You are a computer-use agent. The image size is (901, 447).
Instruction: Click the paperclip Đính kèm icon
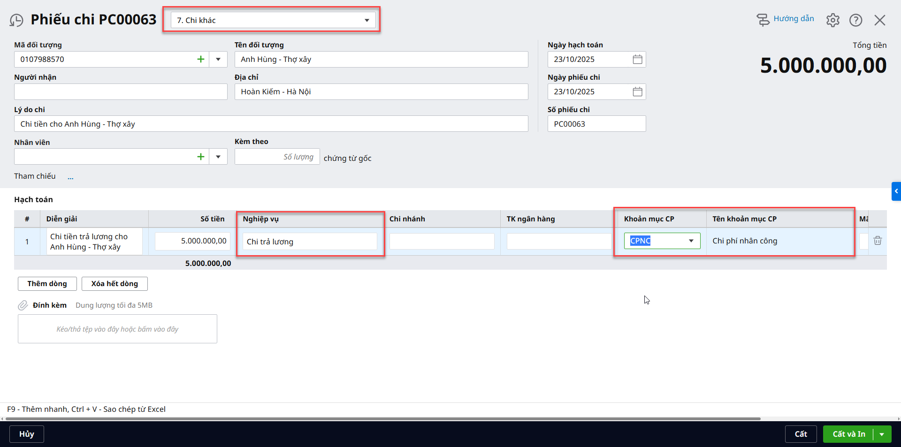(23, 305)
